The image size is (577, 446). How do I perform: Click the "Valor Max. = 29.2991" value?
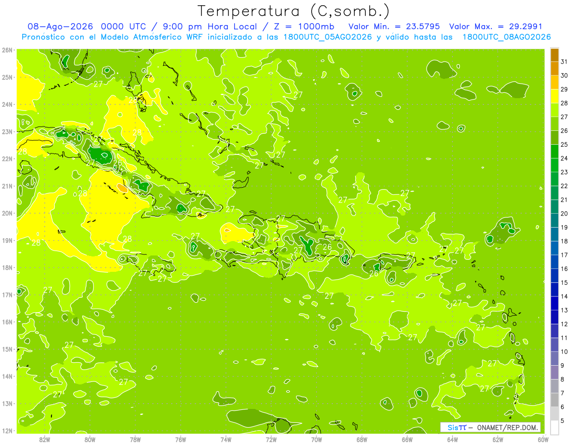495,27
